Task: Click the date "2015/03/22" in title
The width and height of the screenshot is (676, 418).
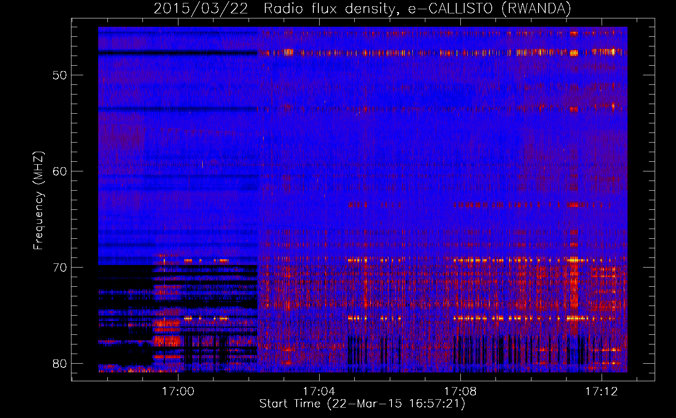Action: point(201,8)
